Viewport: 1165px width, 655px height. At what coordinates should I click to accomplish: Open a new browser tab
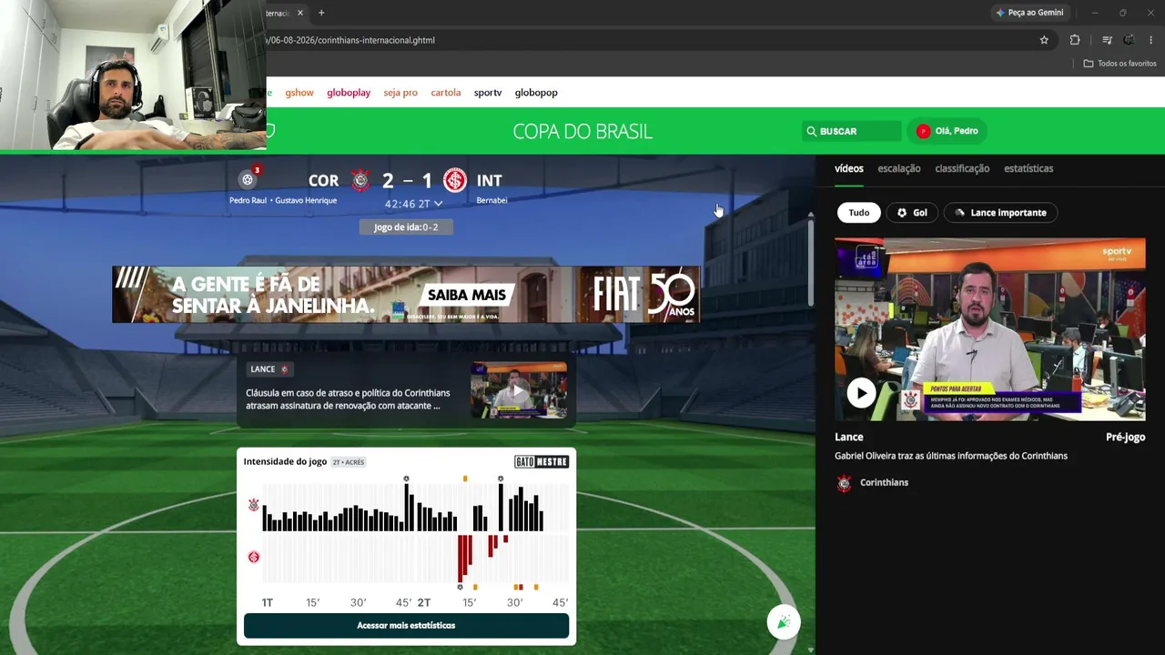point(321,13)
